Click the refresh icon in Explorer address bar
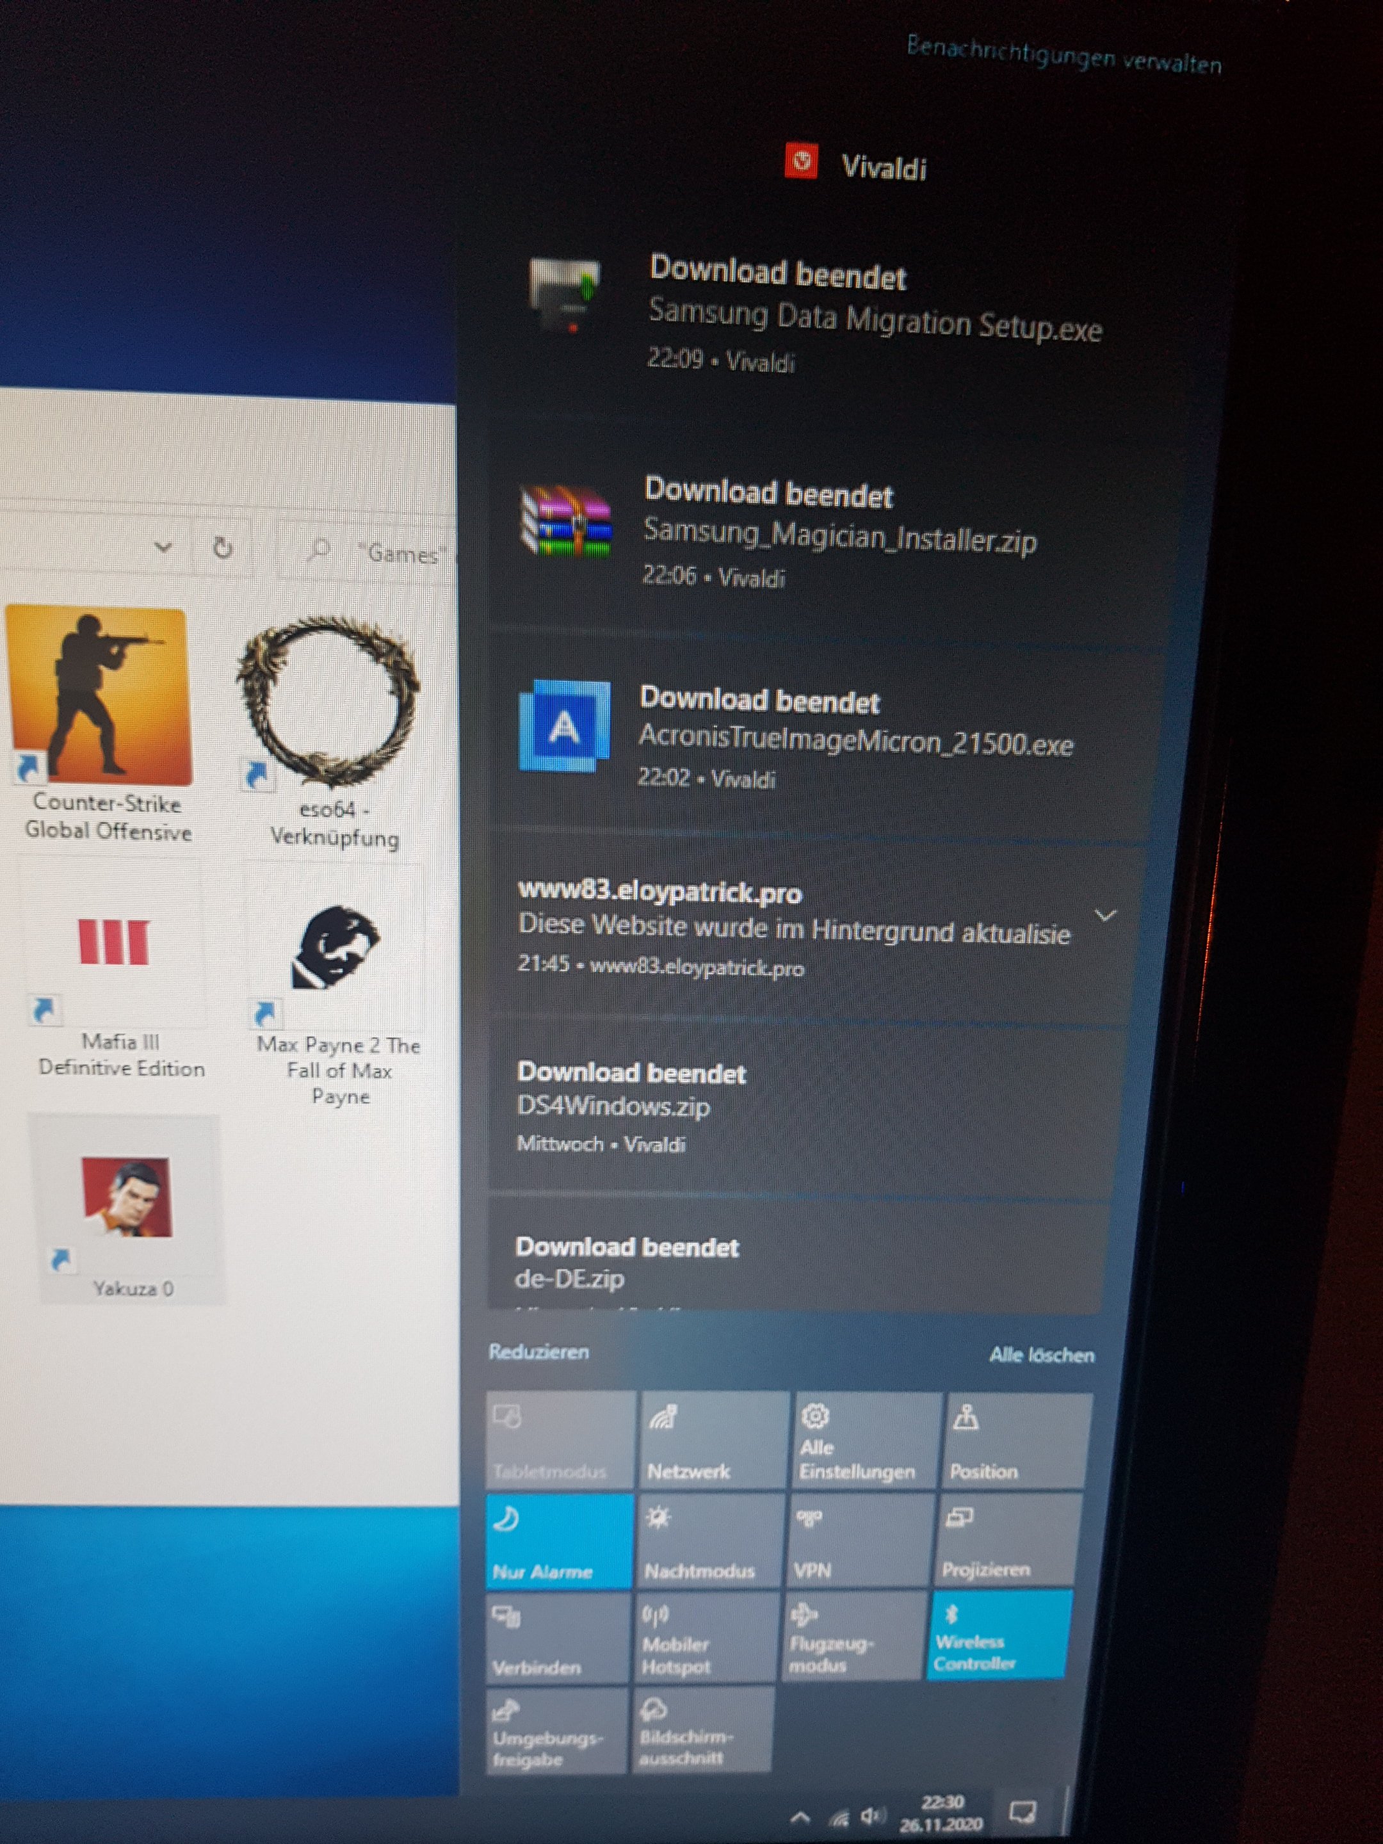Image resolution: width=1383 pixels, height=1844 pixels. 222,549
